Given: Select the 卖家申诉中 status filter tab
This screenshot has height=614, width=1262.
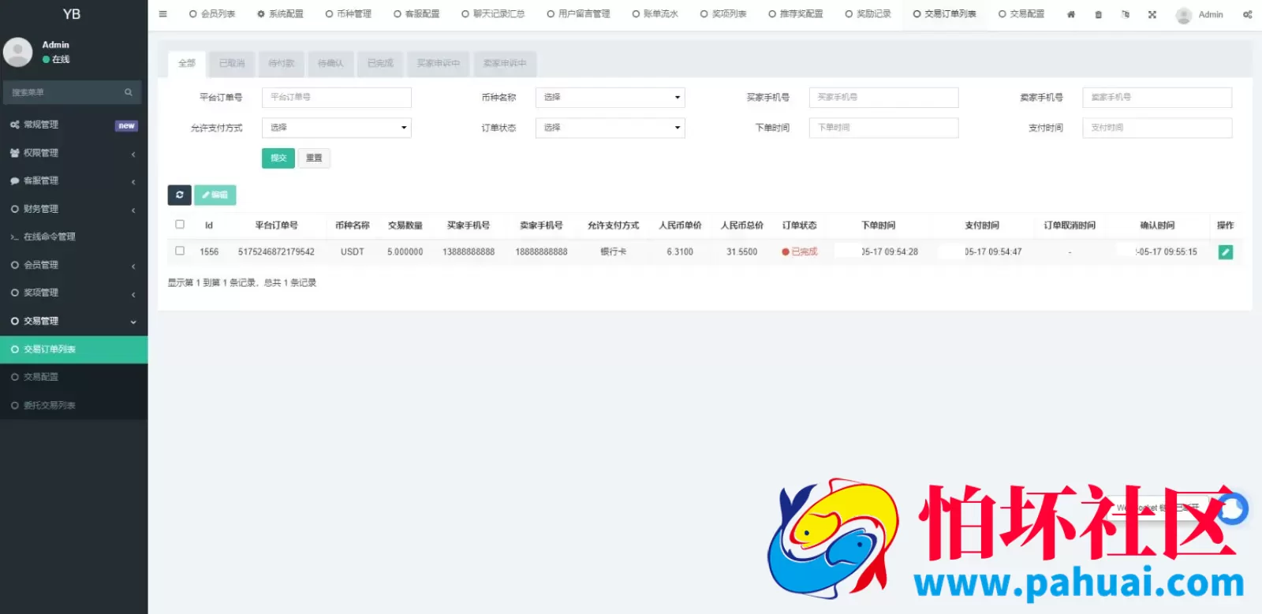Looking at the screenshot, I should [x=505, y=63].
